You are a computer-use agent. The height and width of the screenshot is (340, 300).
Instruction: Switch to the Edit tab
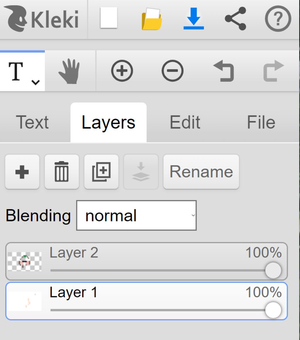(185, 122)
